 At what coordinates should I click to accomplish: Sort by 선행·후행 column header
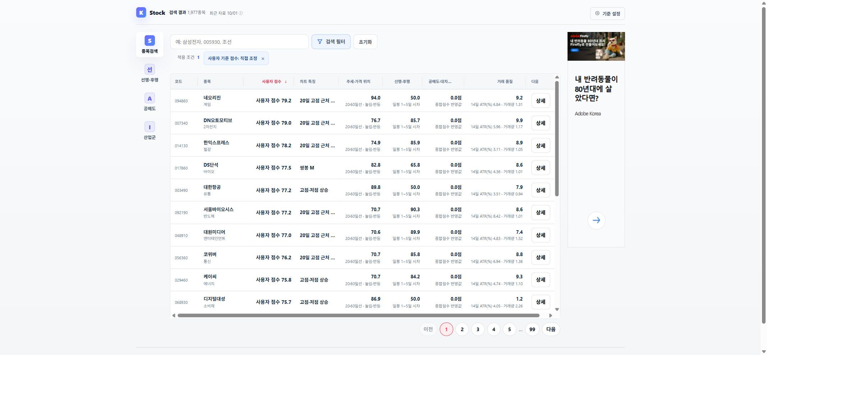tap(402, 82)
